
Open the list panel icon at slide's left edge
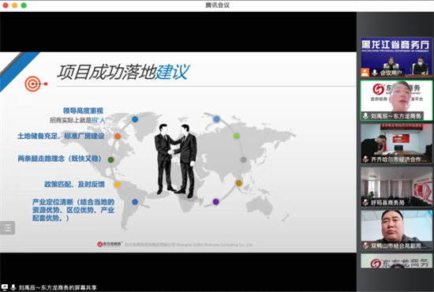click(7, 228)
